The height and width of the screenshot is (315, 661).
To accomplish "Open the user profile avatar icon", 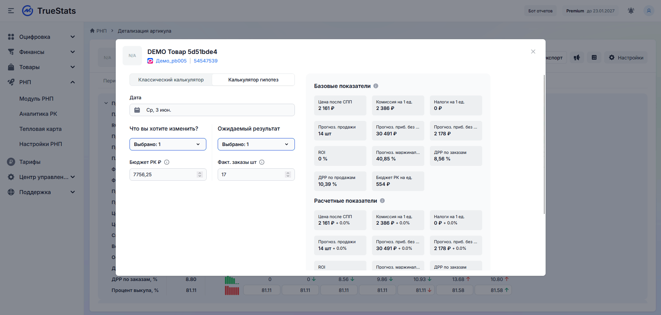I will 649,11.
